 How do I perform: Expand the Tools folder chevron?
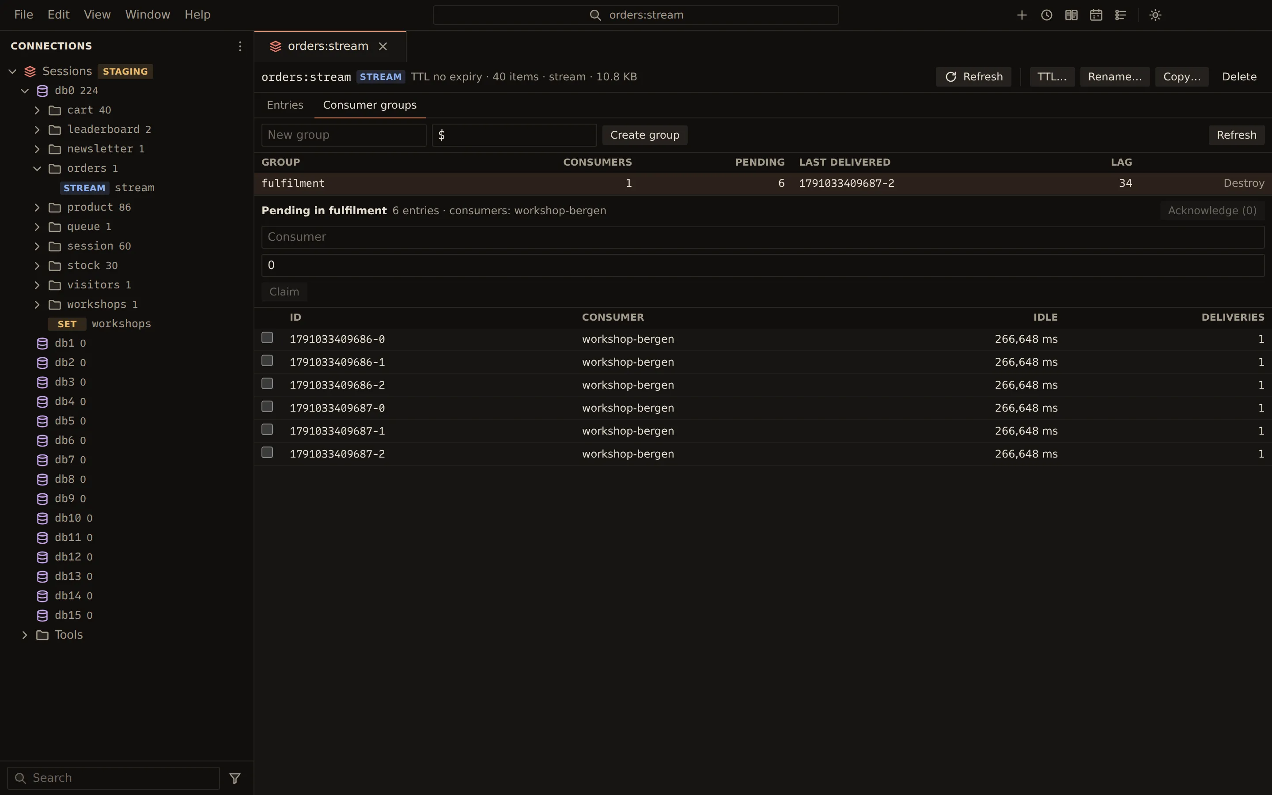click(25, 635)
